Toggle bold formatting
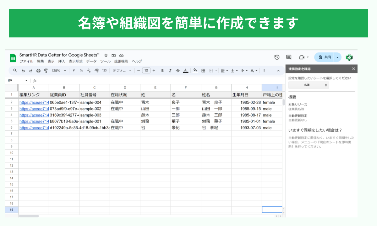This screenshot has width=377, height=226. 162,71
